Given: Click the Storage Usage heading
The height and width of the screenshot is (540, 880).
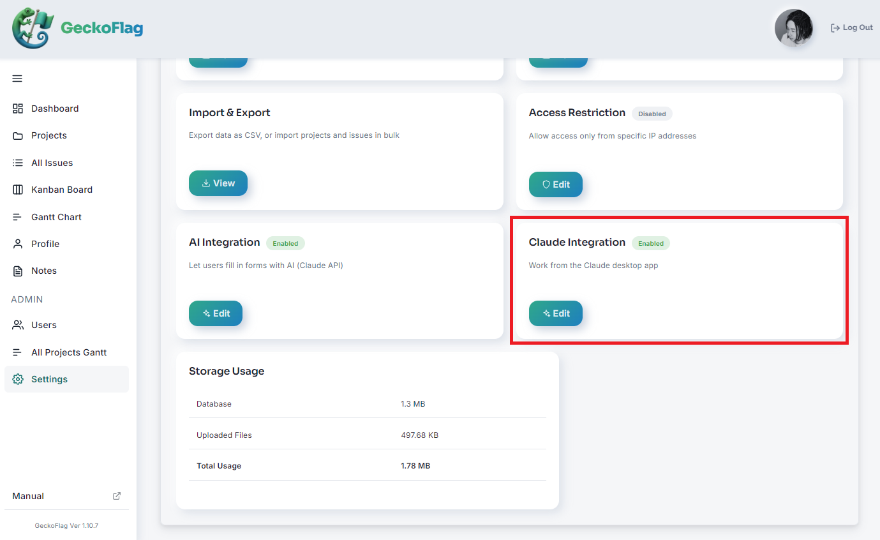Looking at the screenshot, I should 227,371.
